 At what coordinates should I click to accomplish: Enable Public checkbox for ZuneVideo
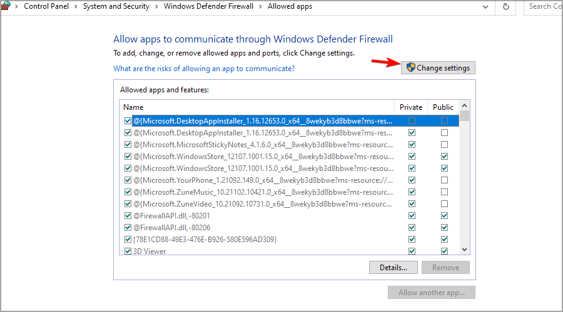(444, 204)
